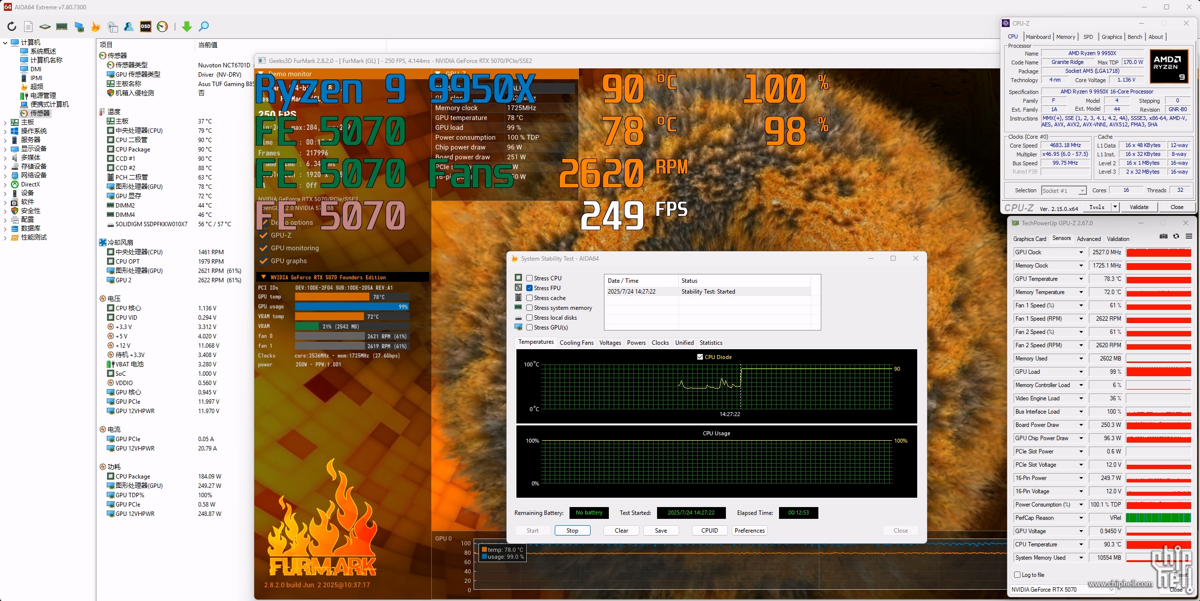Expand the 显示设备 tree node
This screenshot has width=1200, height=601.
[x=5, y=149]
